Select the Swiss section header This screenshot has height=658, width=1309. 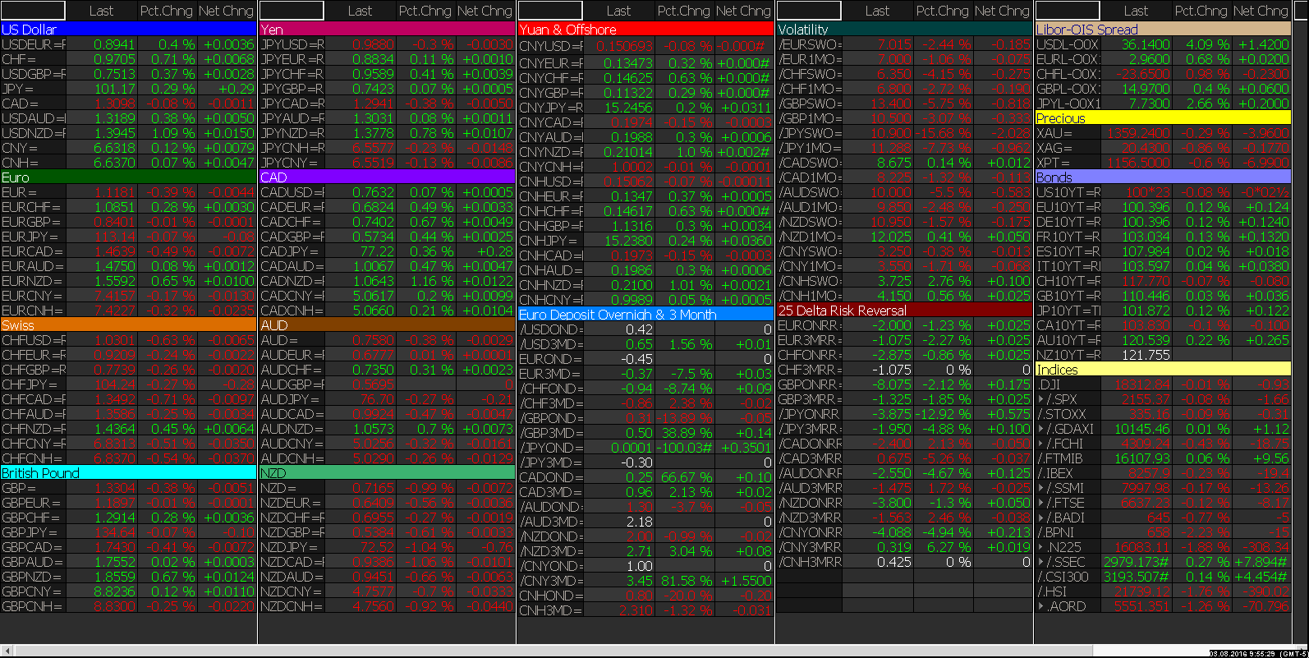(128, 324)
